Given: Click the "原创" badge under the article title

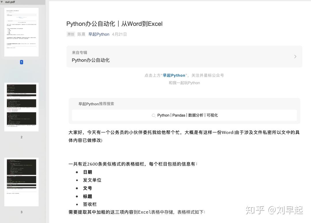Looking at the screenshot, I should pyautogui.click(x=71, y=34).
